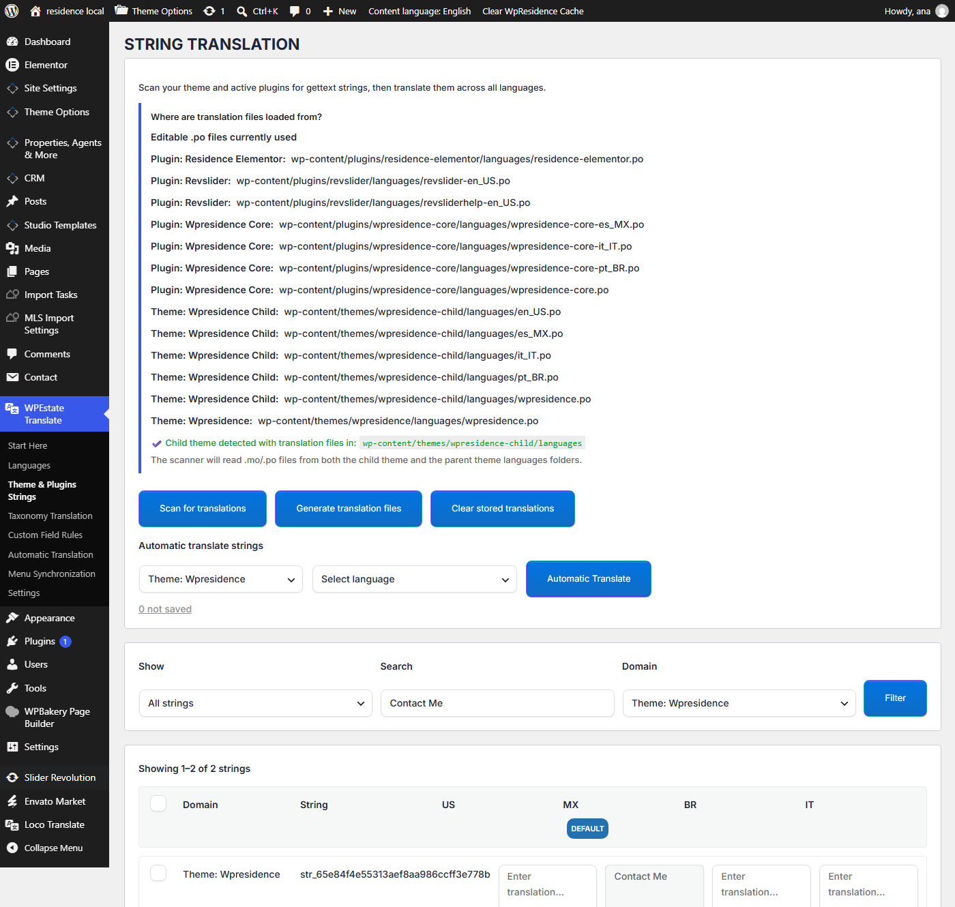
Task: Click the WPBakery Page Builder icon
Action: [12, 711]
